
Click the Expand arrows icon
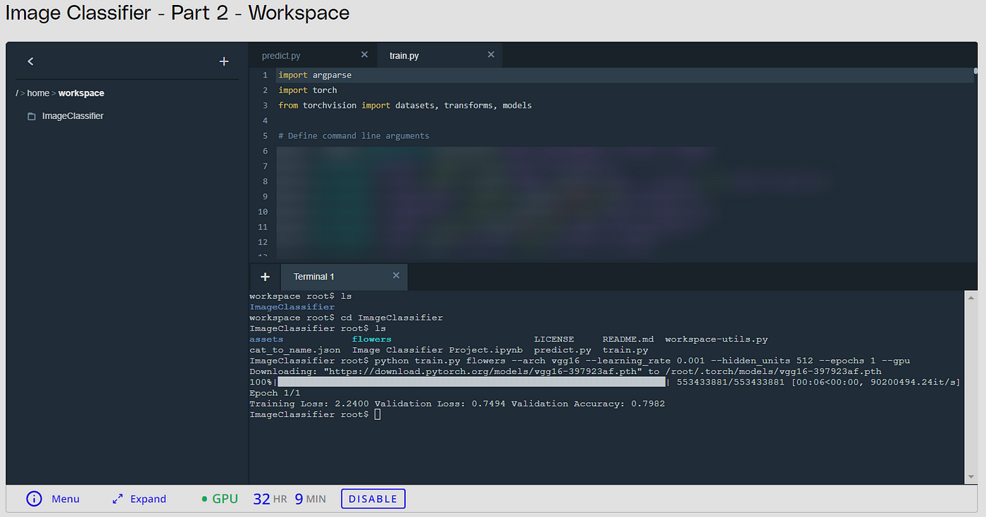coord(118,499)
